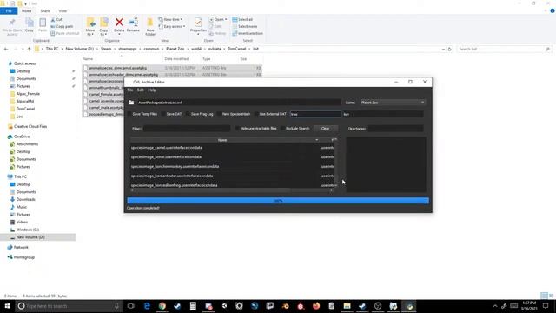Click the Delete red X icon in ribbon
The image size is (556, 313).
click(119, 23)
